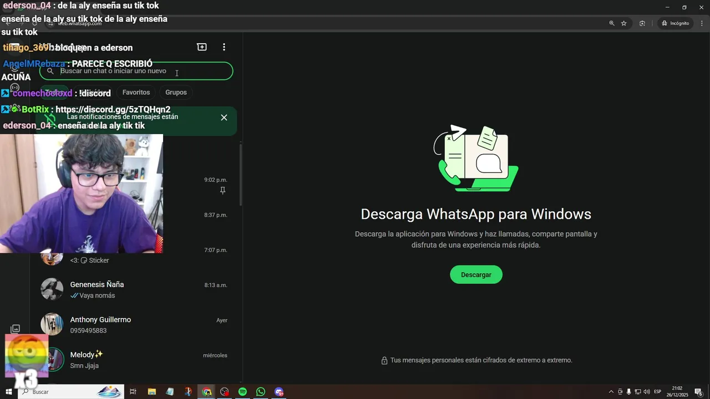Click the taskbar Buscar search box

point(71,392)
